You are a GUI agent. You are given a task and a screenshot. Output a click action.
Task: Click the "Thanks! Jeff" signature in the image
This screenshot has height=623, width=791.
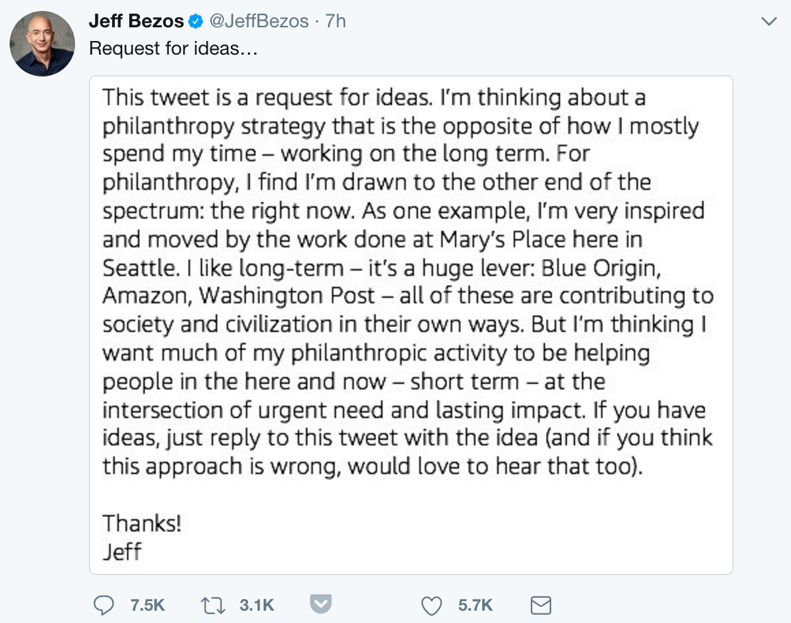pyautogui.click(x=142, y=537)
